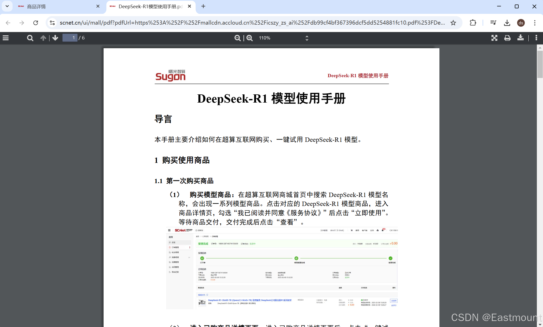Expand the tab search dropdown

tap(7, 6)
